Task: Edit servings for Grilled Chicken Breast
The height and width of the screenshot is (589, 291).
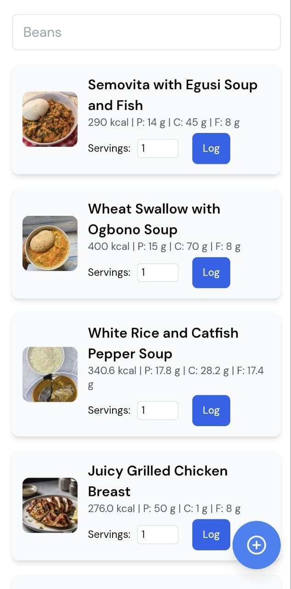Action: point(158,535)
